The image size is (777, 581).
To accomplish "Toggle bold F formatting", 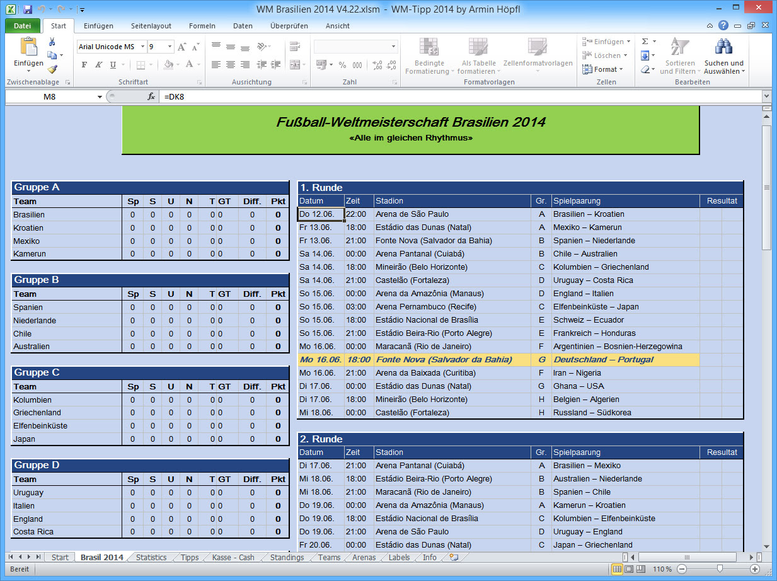I will [84, 64].
